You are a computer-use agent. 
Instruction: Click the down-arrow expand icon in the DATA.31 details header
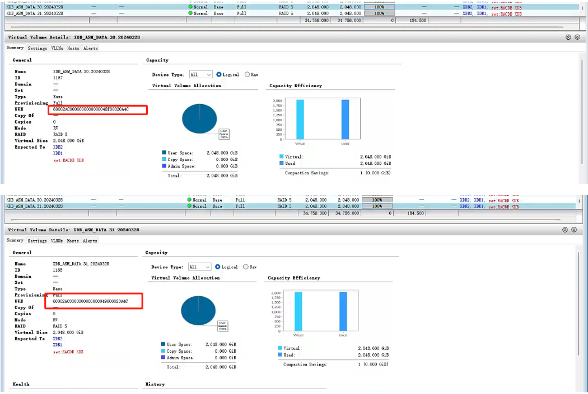click(574, 230)
